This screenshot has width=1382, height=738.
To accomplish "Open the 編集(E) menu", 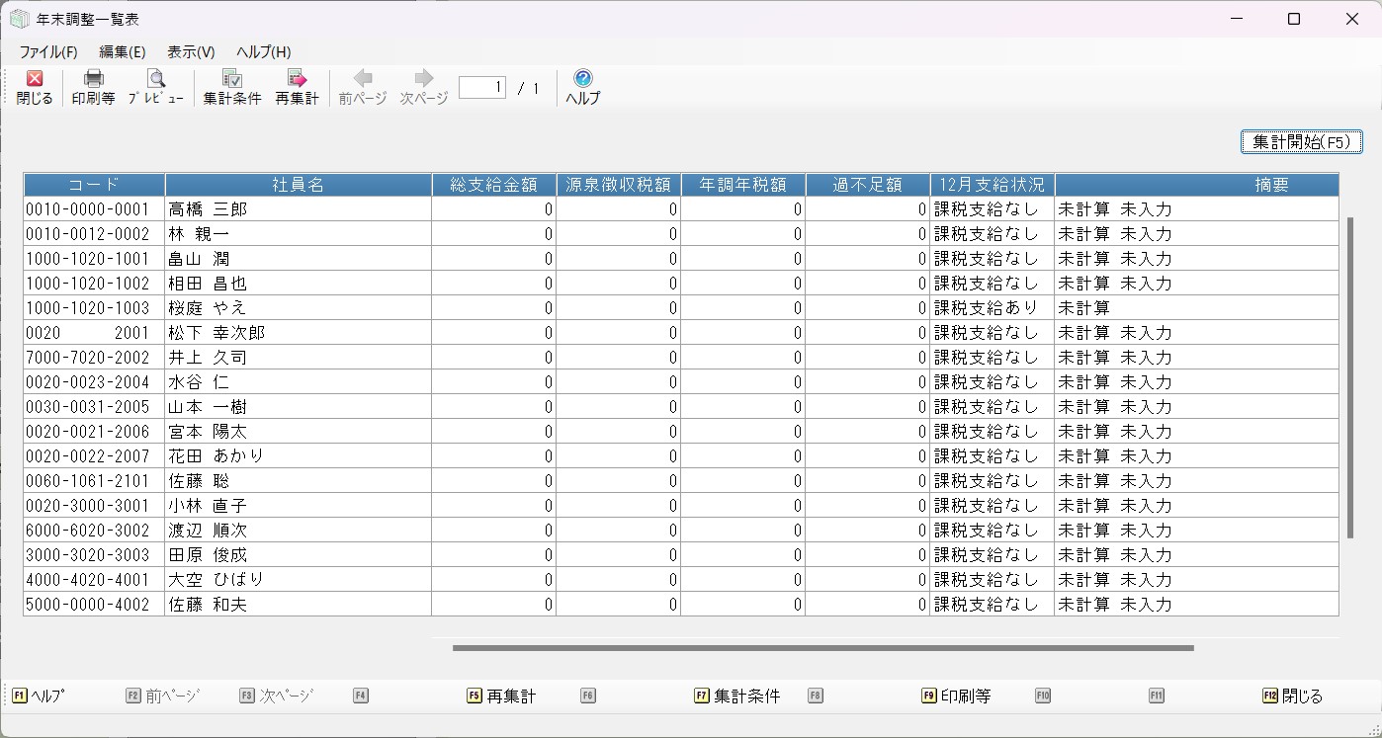I will click(x=123, y=52).
